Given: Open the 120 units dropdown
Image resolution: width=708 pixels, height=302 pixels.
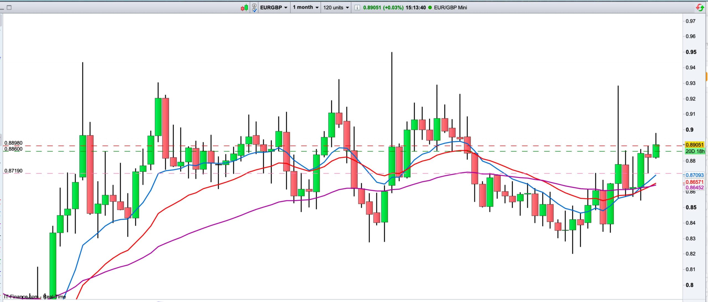Looking at the screenshot, I should click(x=336, y=8).
